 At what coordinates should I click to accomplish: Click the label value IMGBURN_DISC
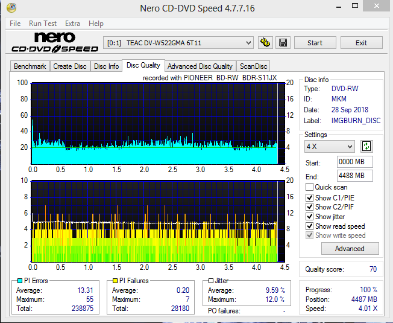pyautogui.click(x=356, y=121)
